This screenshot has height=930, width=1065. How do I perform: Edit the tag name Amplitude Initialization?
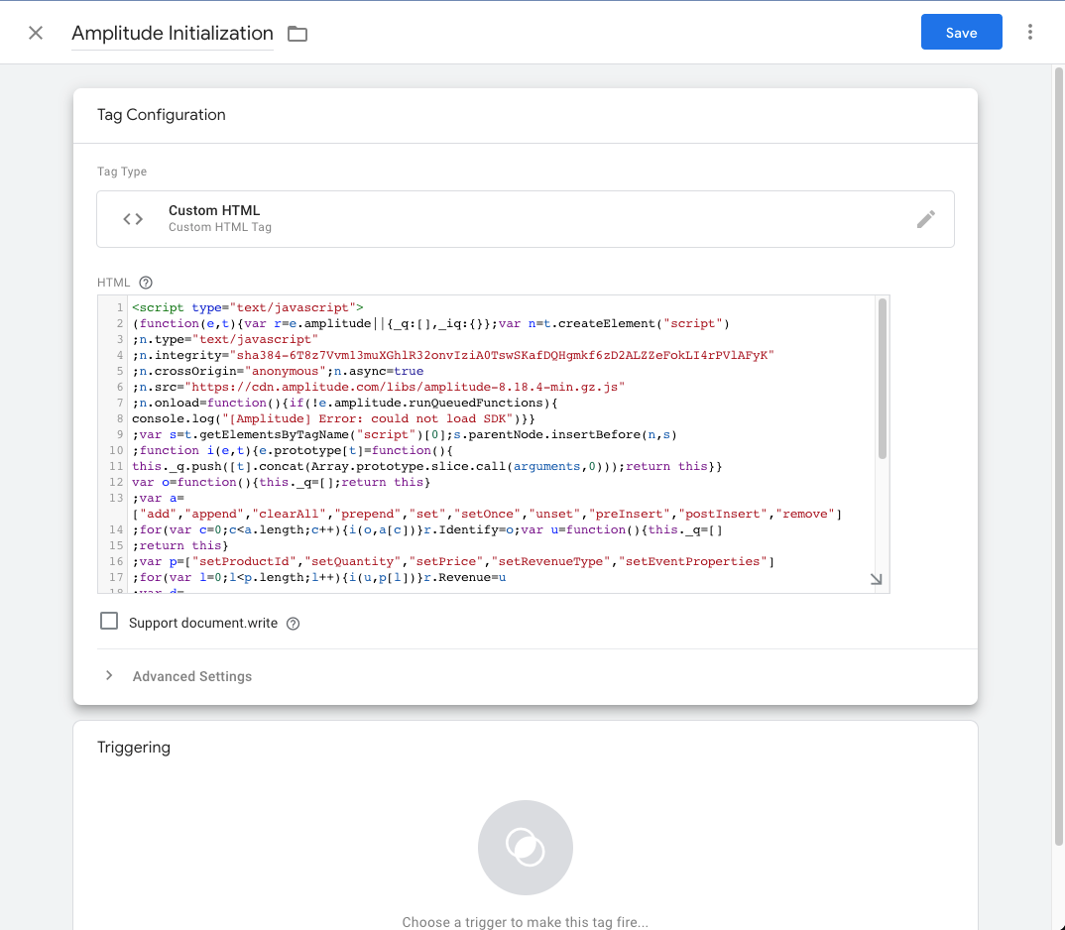click(x=173, y=34)
